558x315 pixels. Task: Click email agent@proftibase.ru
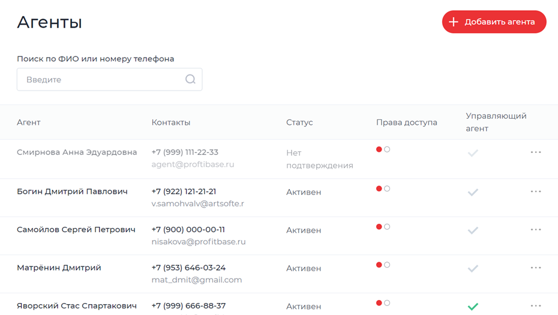[x=193, y=164]
